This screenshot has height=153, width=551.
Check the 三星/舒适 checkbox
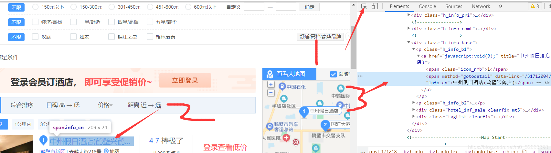pos(73,22)
